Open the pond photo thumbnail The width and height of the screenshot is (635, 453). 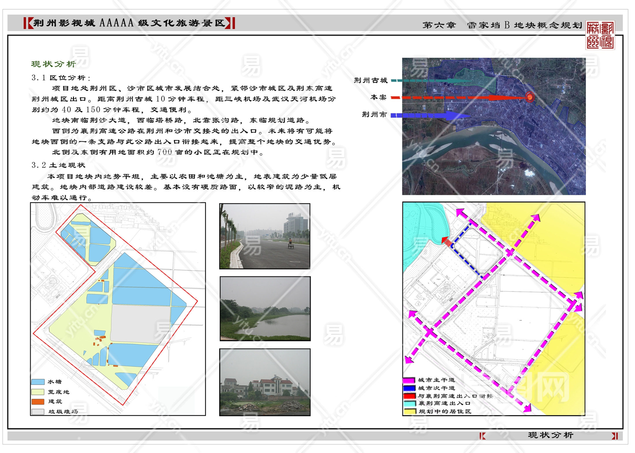(x=265, y=309)
